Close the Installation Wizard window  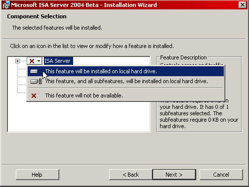pos(243,5)
